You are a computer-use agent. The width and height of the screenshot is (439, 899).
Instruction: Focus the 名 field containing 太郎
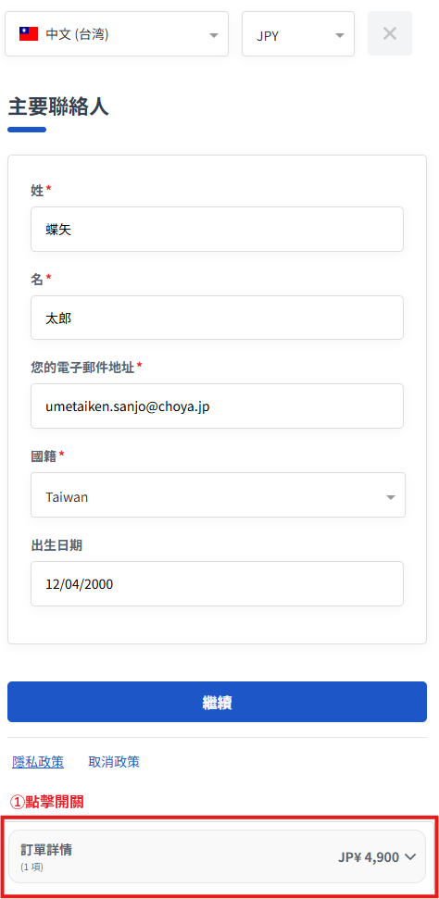point(217,318)
